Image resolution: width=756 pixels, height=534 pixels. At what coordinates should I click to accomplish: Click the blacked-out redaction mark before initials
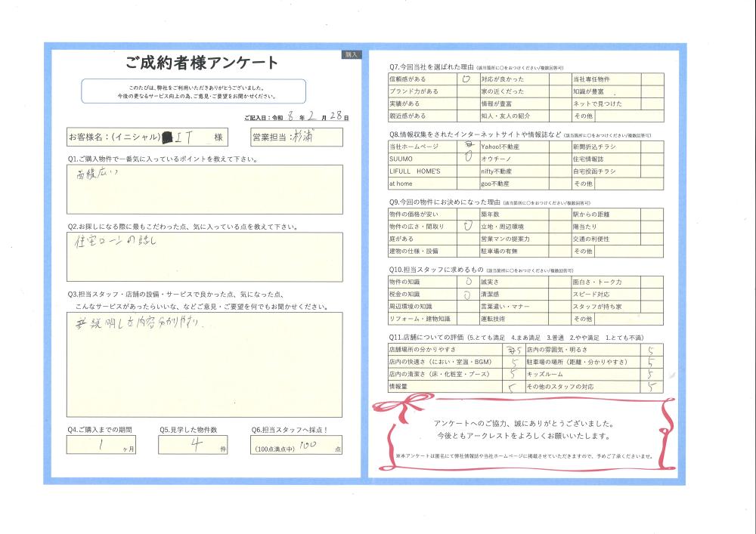tap(166, 138)
